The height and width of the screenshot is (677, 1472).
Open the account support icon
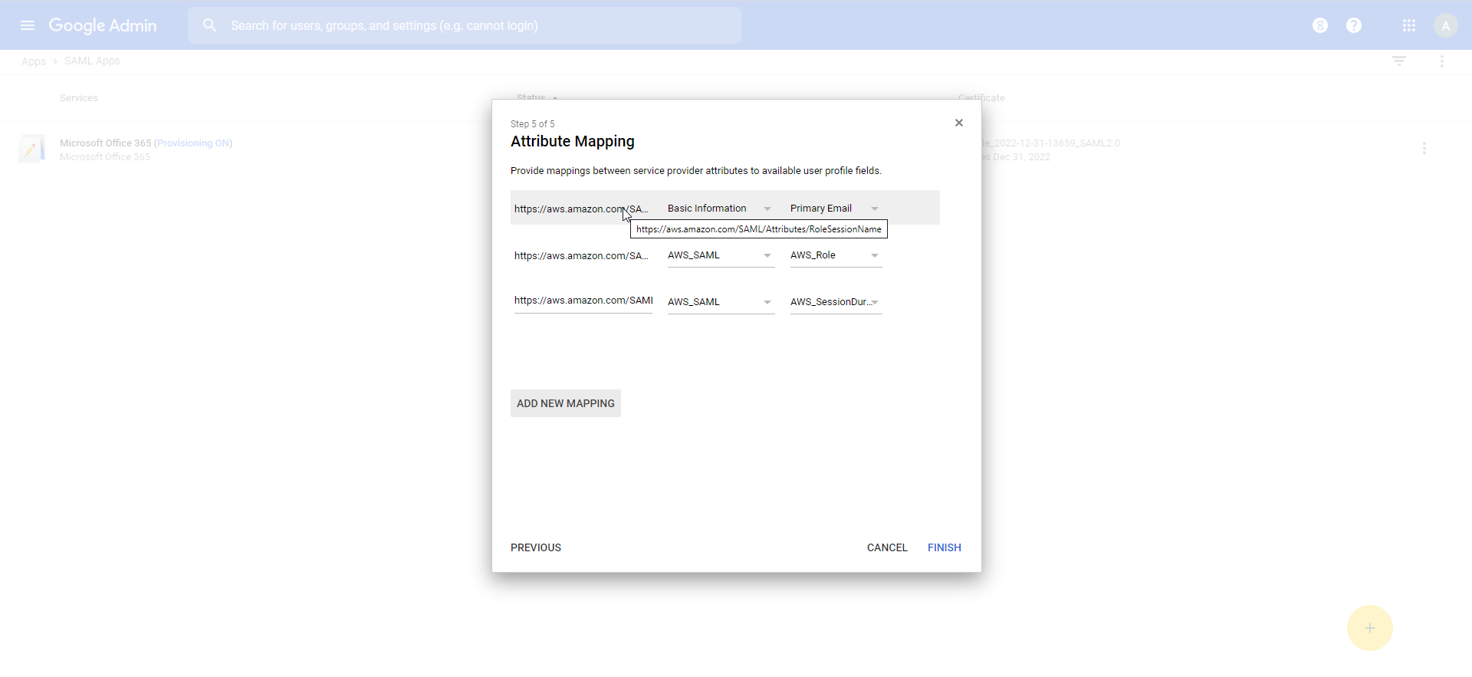click(1320, 25)
